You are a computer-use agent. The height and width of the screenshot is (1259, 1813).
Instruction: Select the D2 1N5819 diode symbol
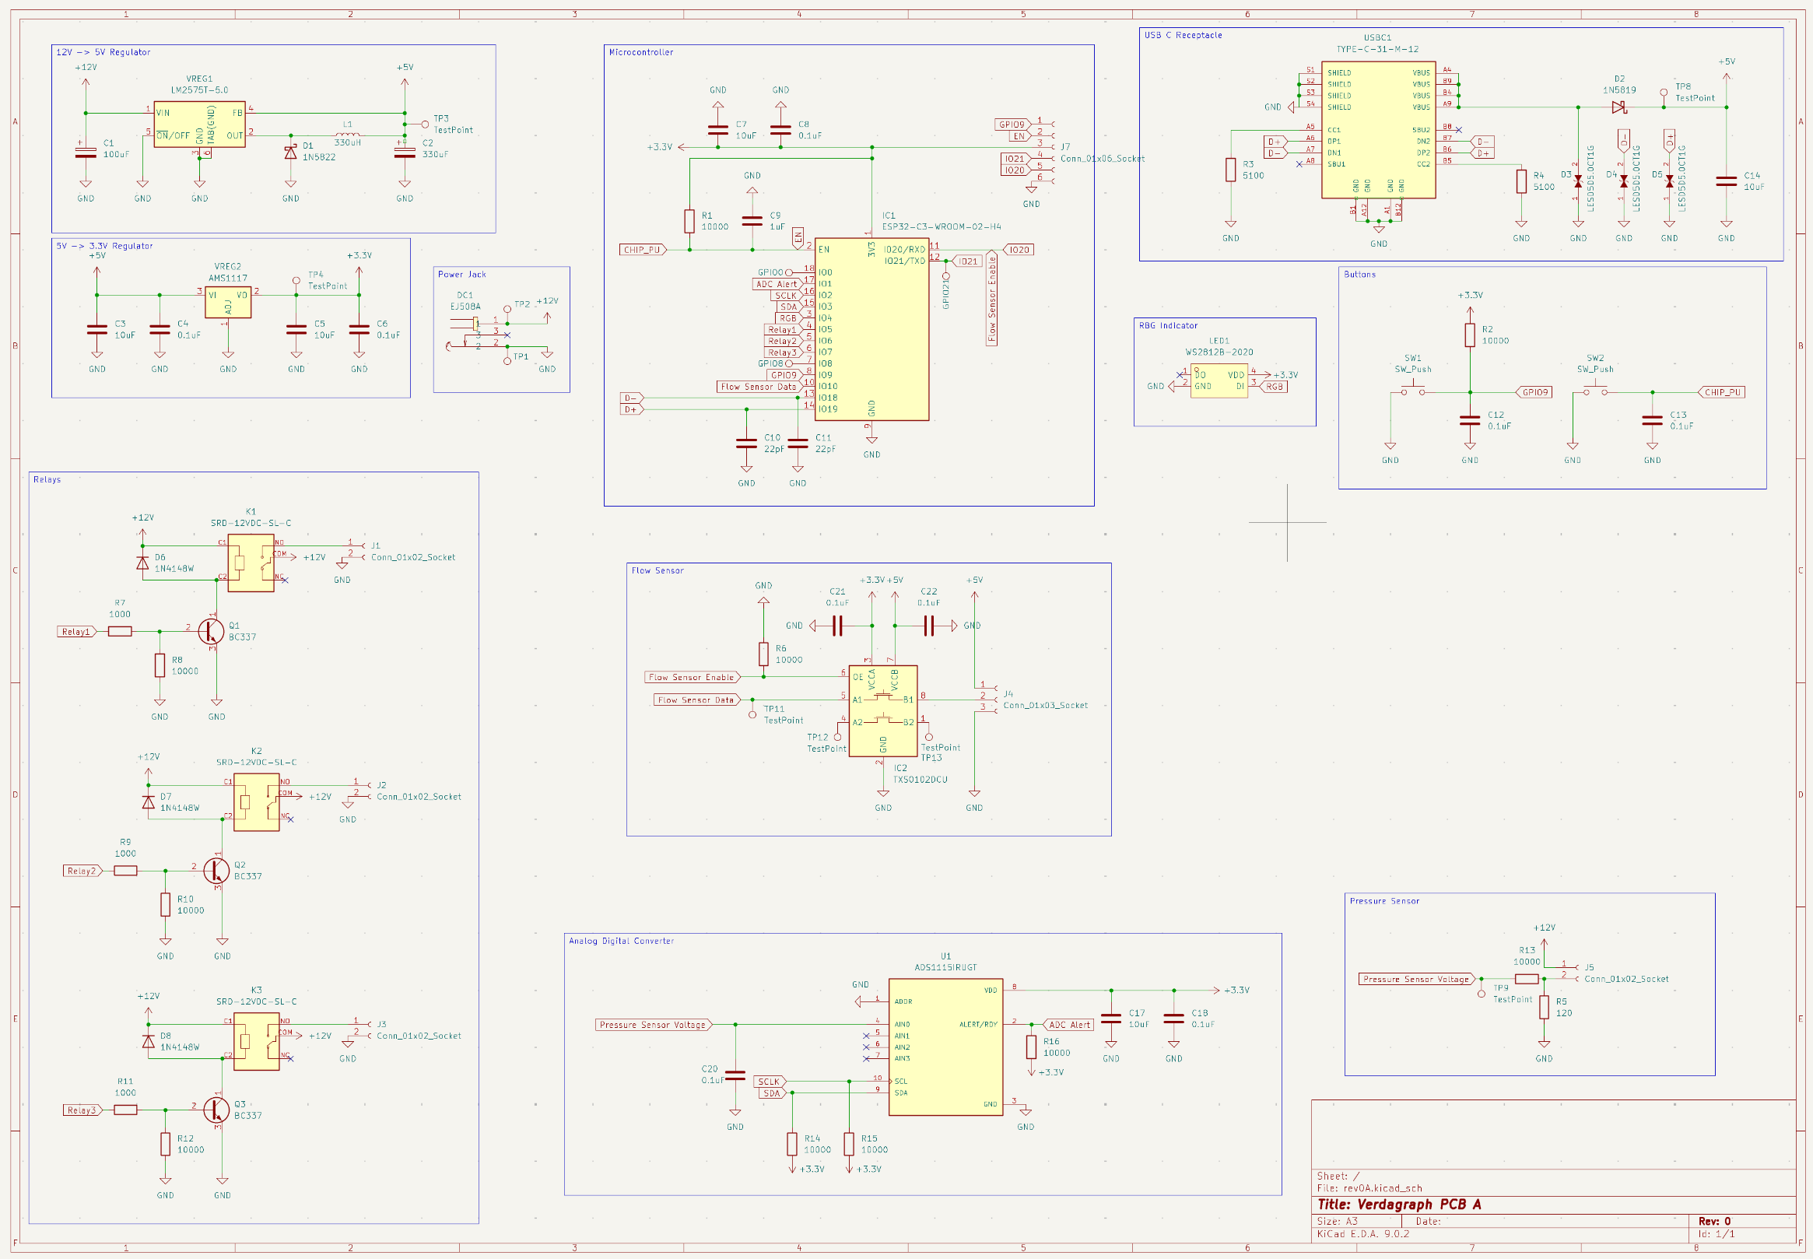click(x=1618, y=107)
